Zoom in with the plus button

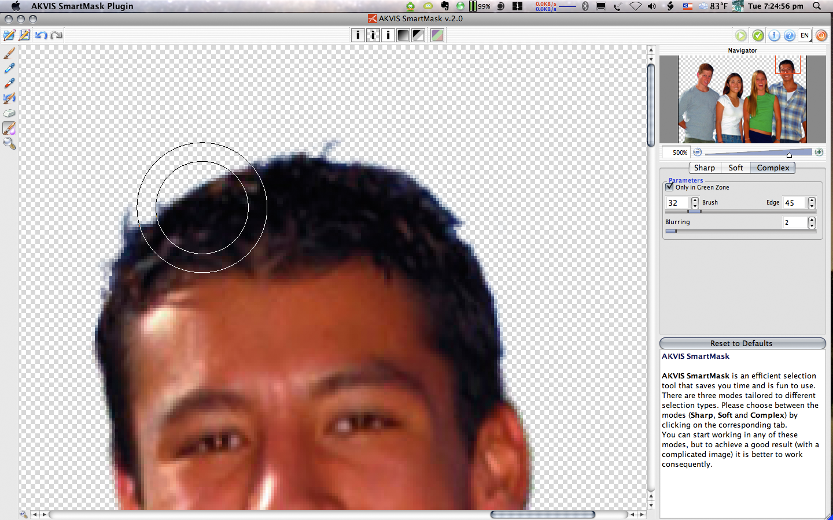tap(819, 152)
